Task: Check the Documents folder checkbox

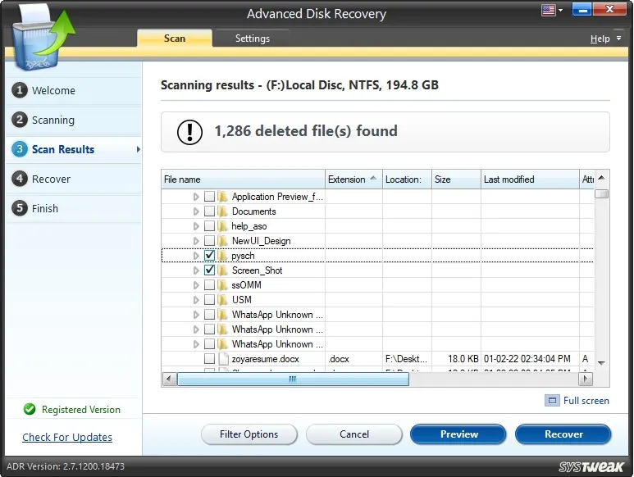Action: (209, 211)
